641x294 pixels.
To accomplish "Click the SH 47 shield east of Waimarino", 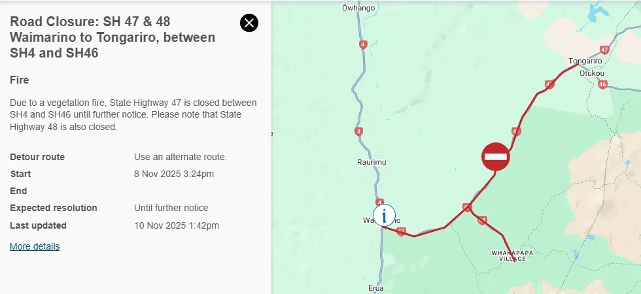I will (x=401, y=231).
